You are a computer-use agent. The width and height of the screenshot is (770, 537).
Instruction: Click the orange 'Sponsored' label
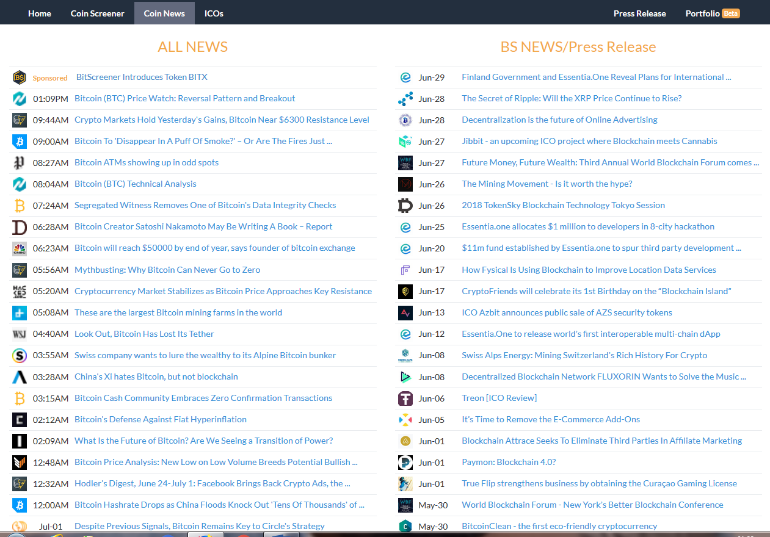50,78
